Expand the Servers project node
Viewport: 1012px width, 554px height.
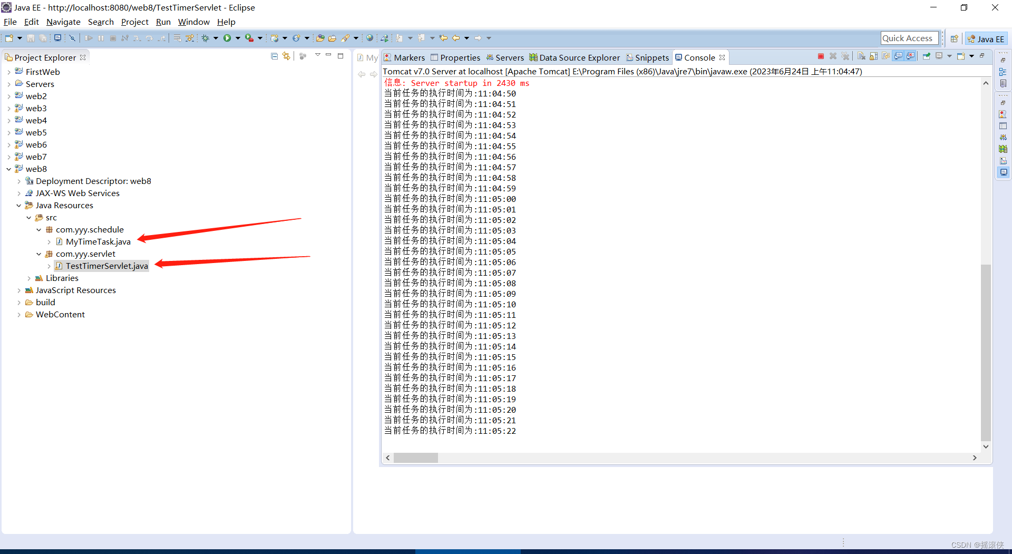[9, 84]
